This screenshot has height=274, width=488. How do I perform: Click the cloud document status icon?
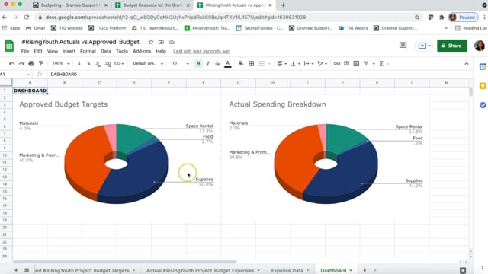pos(172,42)
